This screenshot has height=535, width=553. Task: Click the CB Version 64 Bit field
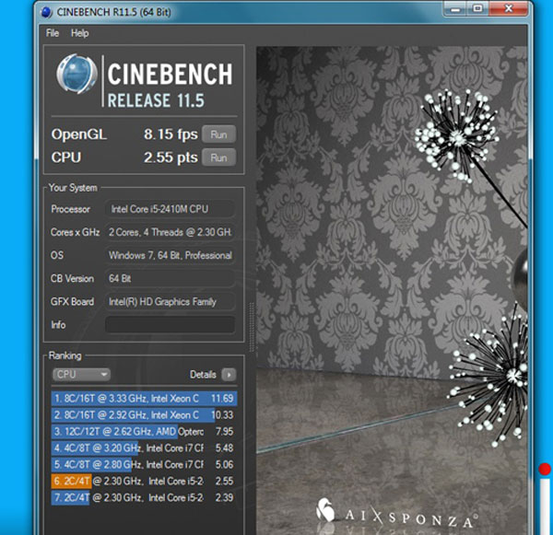coord(170,278)
